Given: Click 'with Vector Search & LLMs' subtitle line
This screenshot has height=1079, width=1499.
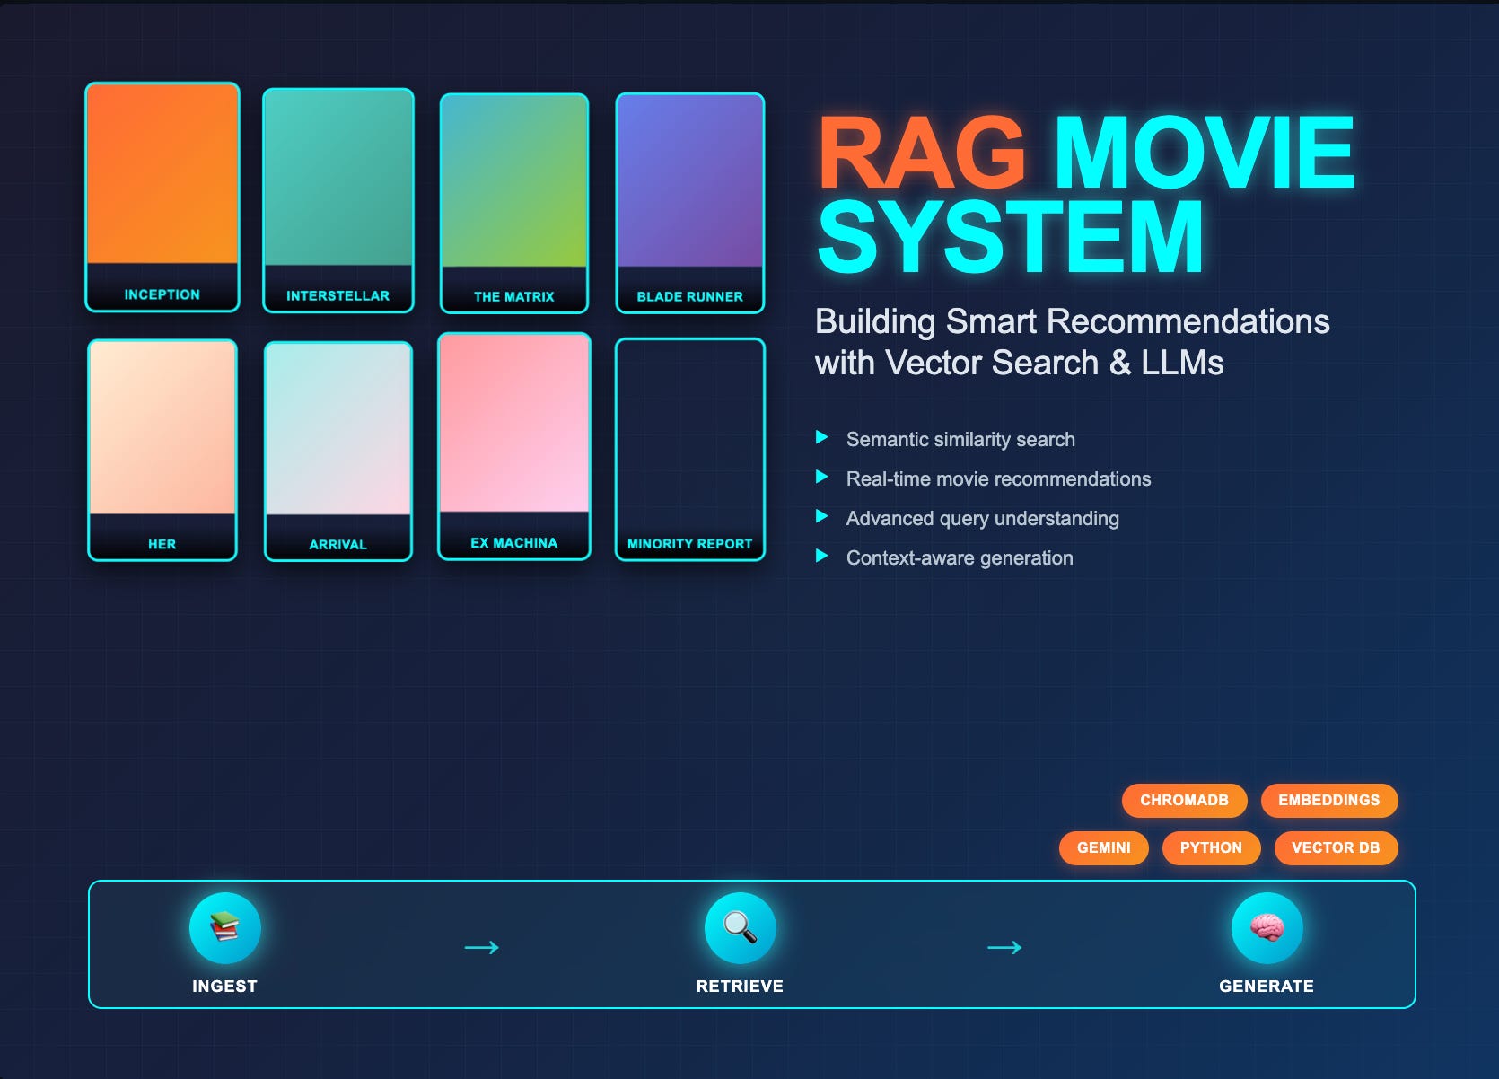Looking at the screenshot, I should coord(1020,363).
